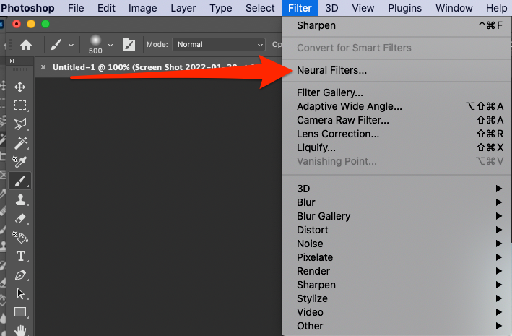The image size is (512, 336).
Task: Select the Path Selection tool
Action: click(x=20, y=293)
